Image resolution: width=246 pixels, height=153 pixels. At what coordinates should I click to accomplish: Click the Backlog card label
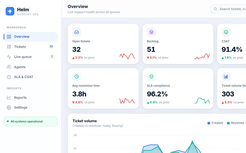[x=153, y=41]
